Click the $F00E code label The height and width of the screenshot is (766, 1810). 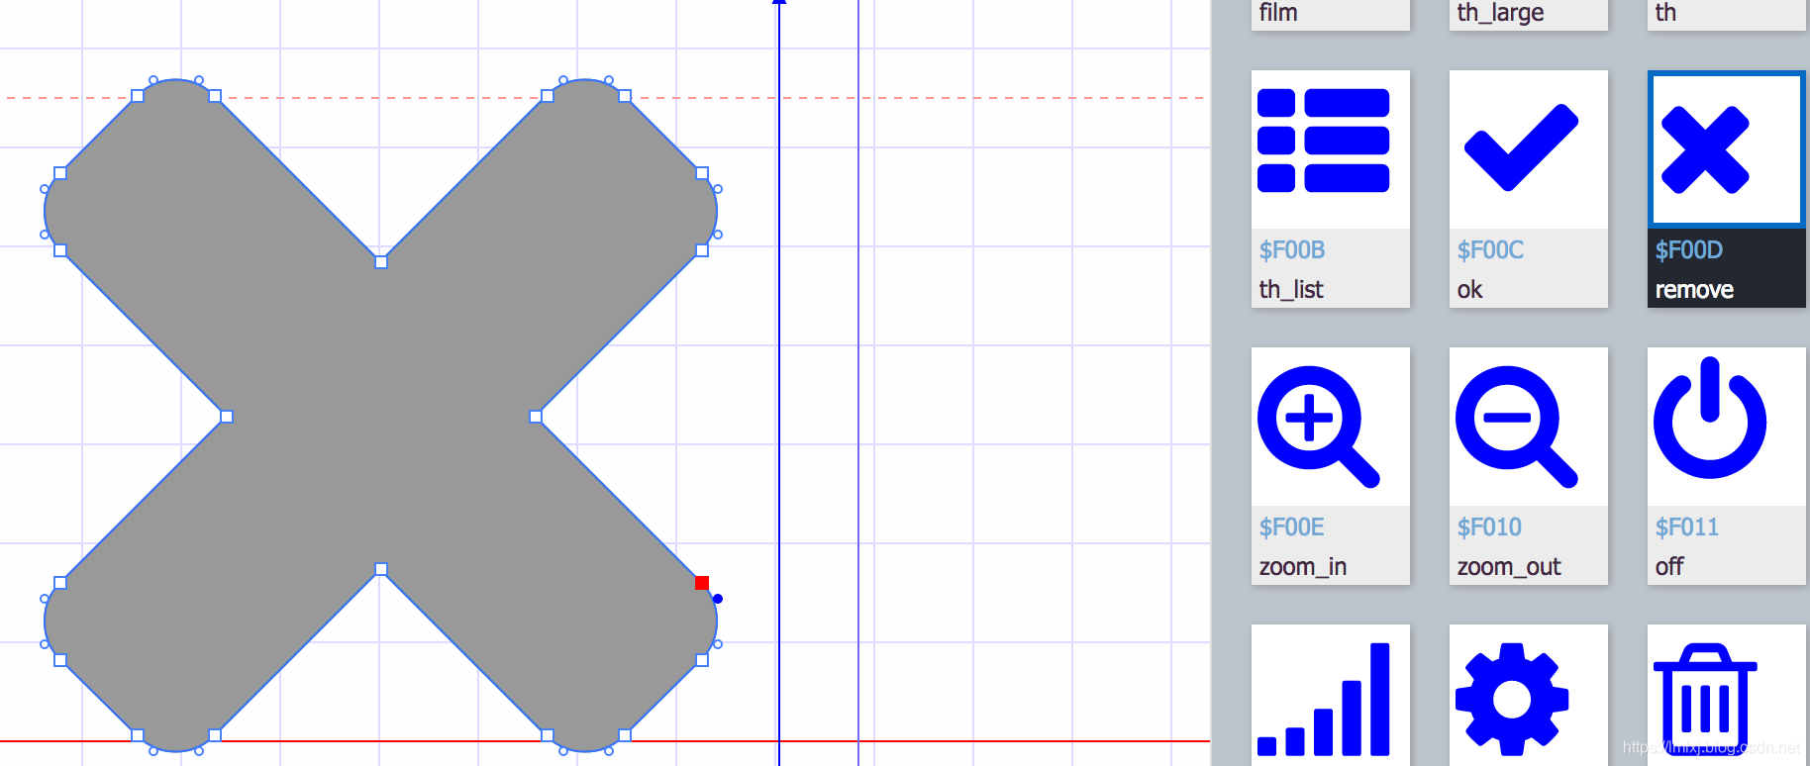coord(1292,527)
